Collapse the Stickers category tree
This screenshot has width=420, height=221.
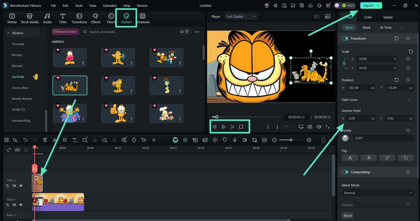click(x=8, y=33)
